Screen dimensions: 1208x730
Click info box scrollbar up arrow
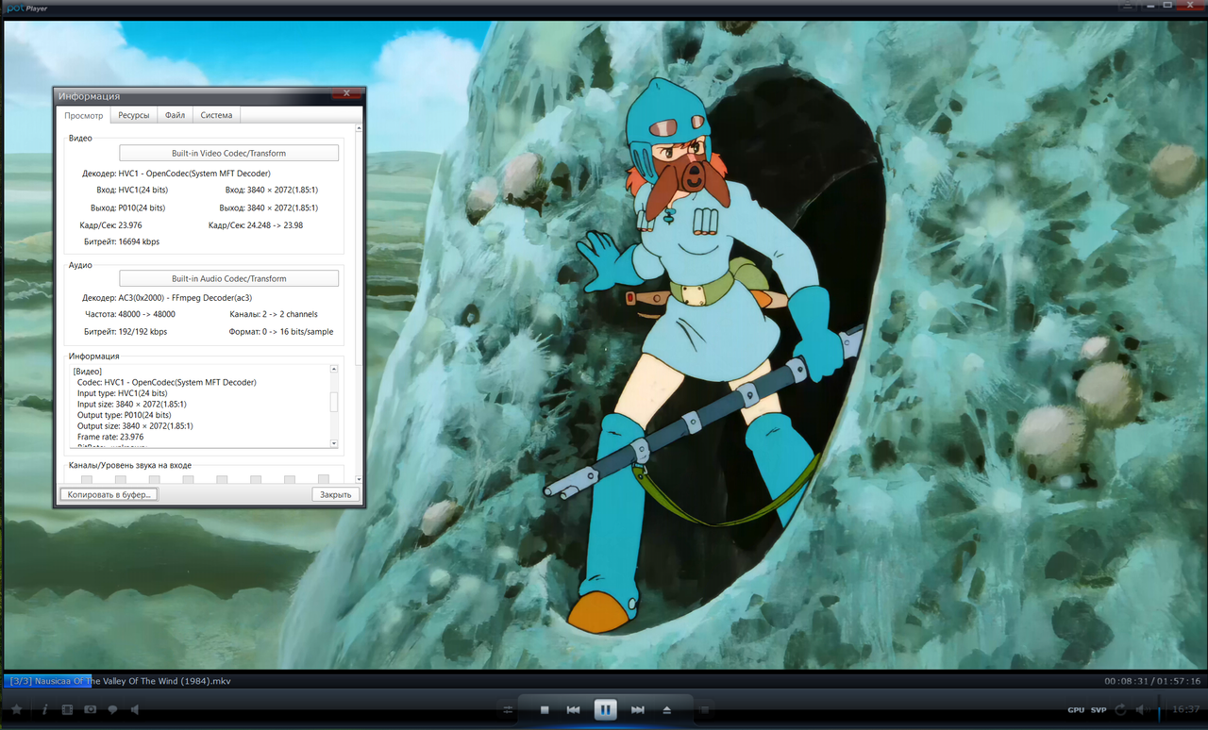point(334,370)
